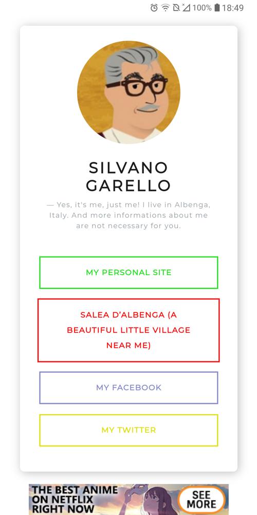This screenshot has width=257, height=515.
Task: Tap "The Best Anime on Netflix" ad text
Action: point(75,500)
